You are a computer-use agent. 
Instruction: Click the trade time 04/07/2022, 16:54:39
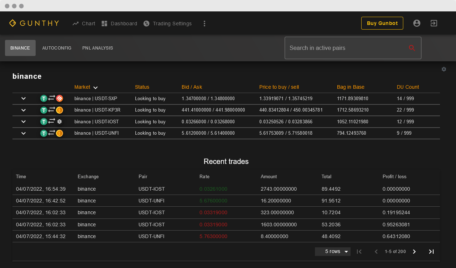coord(41,189)
